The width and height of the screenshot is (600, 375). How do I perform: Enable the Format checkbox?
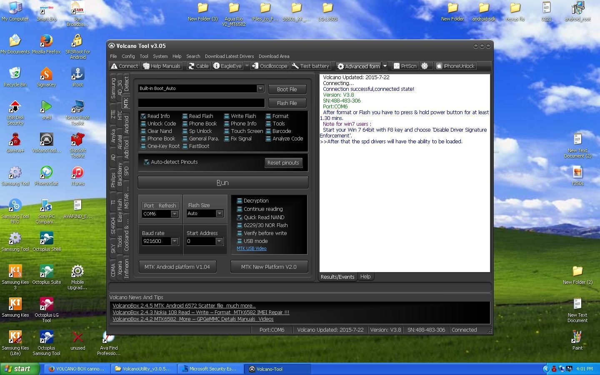point(268,116)
